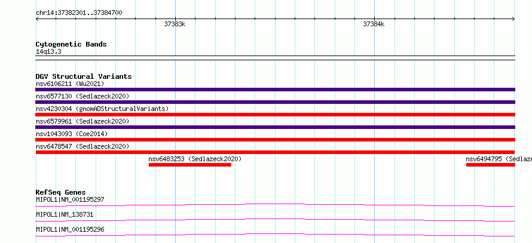Open nsv6478547 (Sedlazeck2020) variant label
The image size is (532, 243).
[82, 146]
